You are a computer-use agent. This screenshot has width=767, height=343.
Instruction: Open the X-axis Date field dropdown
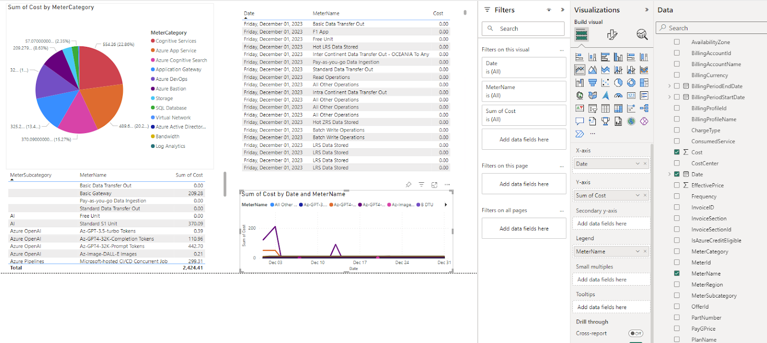[x=638, y=164]
